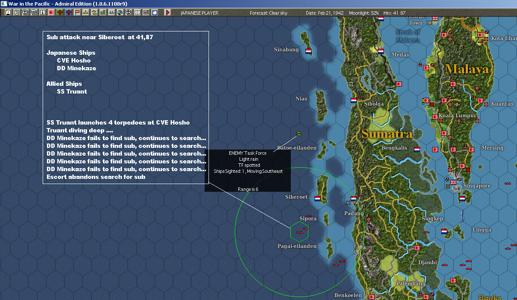517x300 pixels.
Task: Click 'DD Minekaze' under Japanese Ships
Action: [x=76, y=68]
